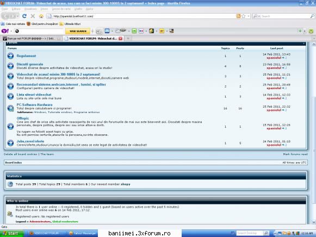Open Cele mai vizitate bookmark
The height and width of the screenshot is (237, 316).
click(13, 24)
